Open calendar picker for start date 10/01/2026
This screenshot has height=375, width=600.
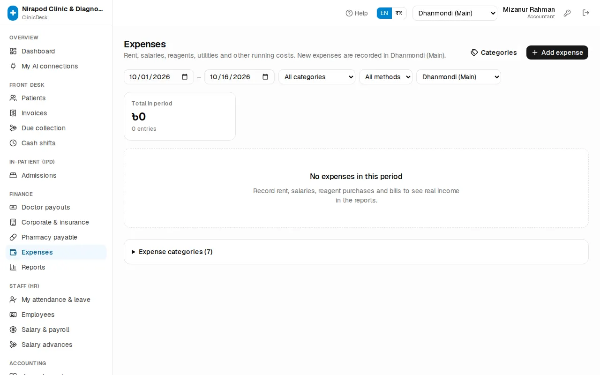coord(185,77)
